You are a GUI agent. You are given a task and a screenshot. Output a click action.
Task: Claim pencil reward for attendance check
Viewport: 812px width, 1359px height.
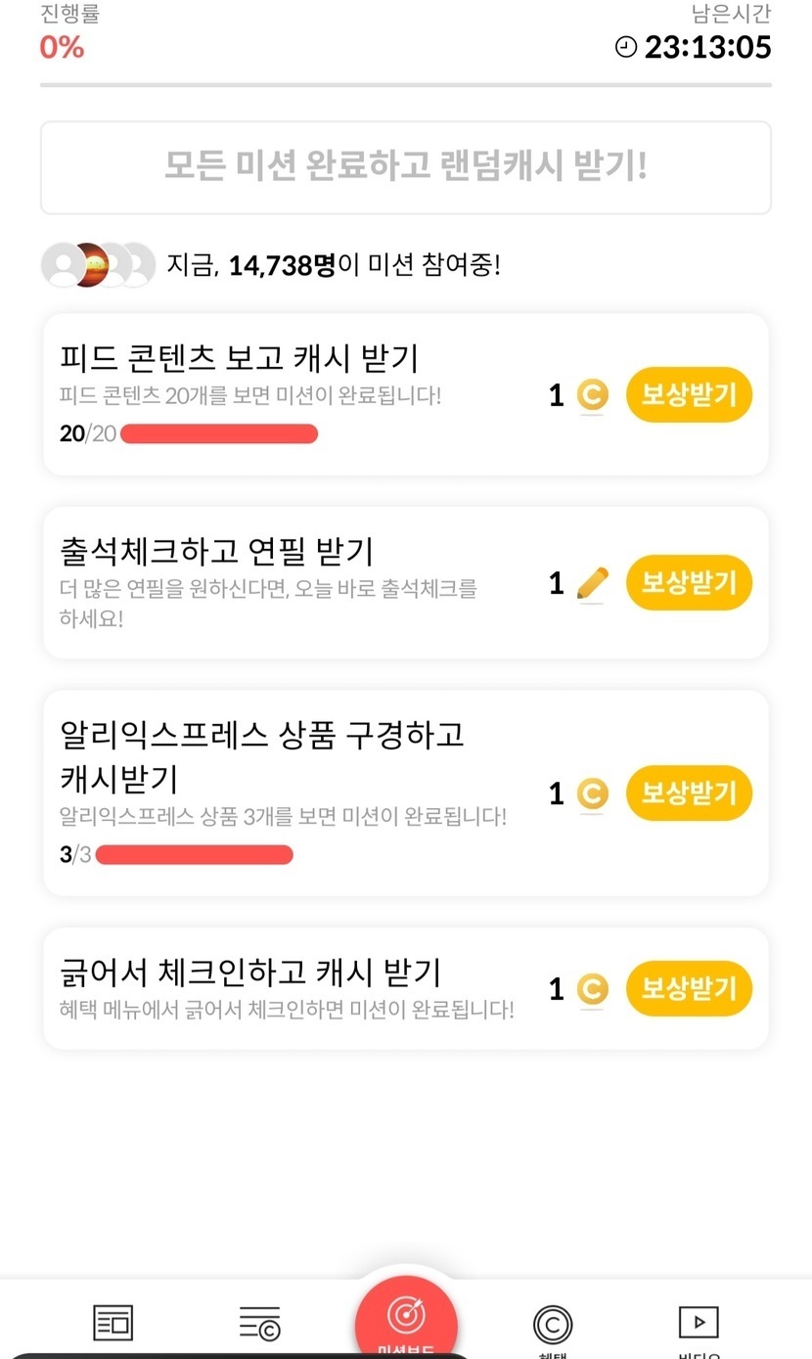pyautogui.click(x=689, y=583)
